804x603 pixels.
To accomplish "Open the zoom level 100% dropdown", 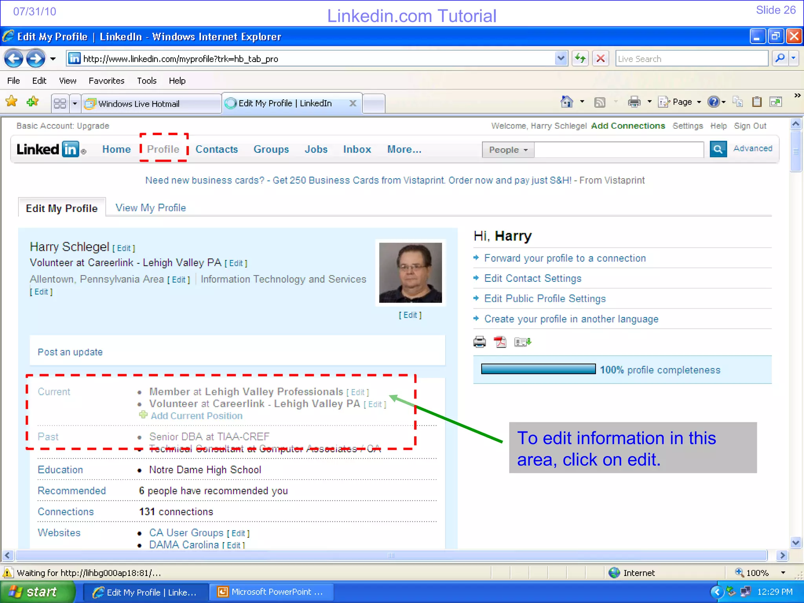I will click(783, 573).
